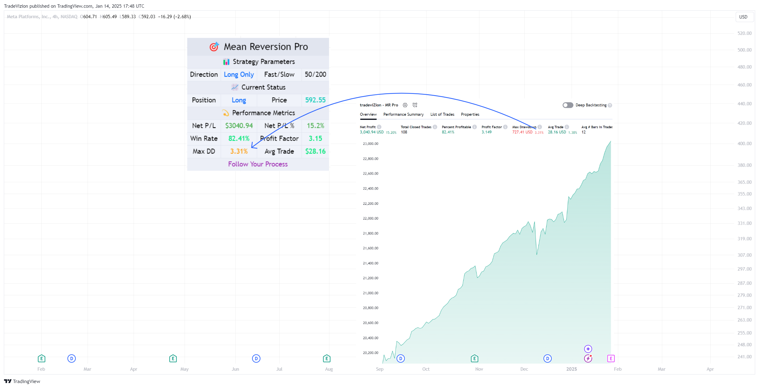This screenshot has height=388, width=759.
Task: Click the '592.55' price cell
Action: 315,100
